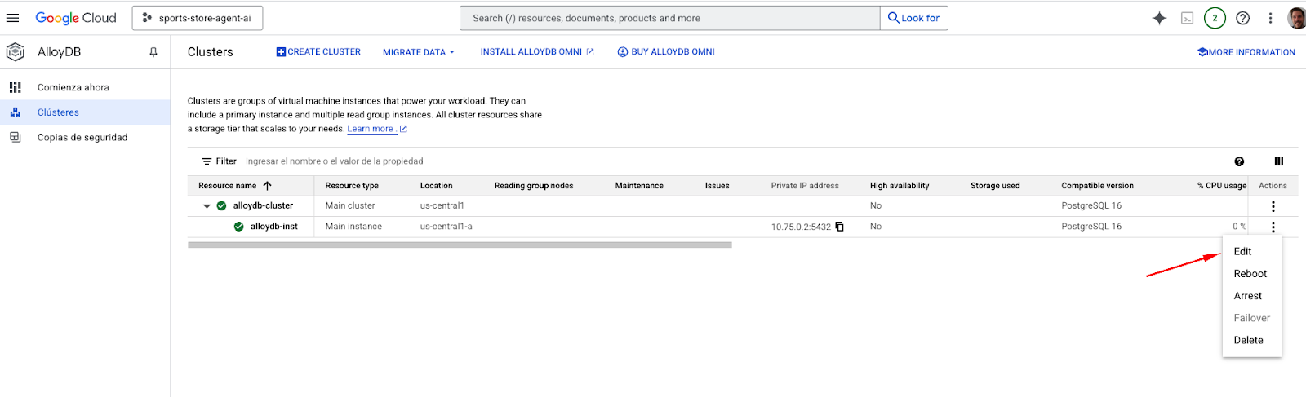Open the notifications badge showing 2
The image size is (1306, 397).
[1215, 18]
